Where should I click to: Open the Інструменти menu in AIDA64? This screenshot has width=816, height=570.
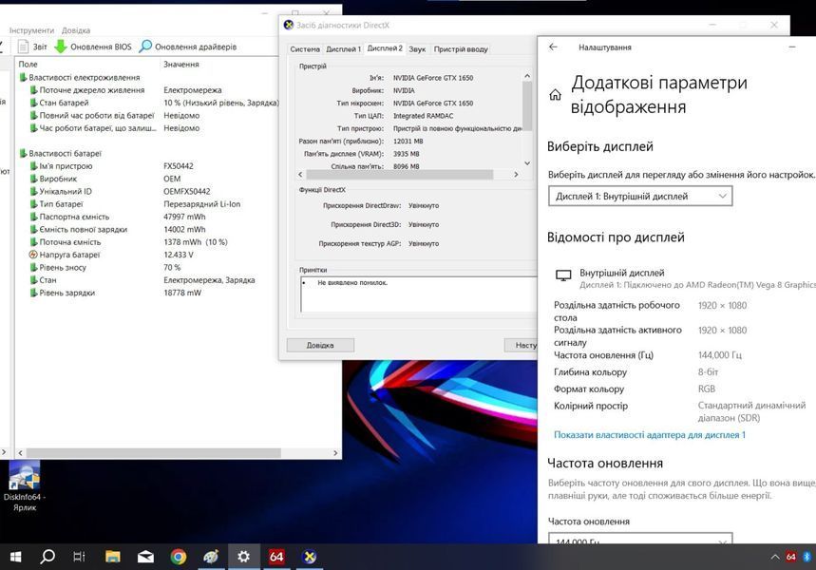31,30
